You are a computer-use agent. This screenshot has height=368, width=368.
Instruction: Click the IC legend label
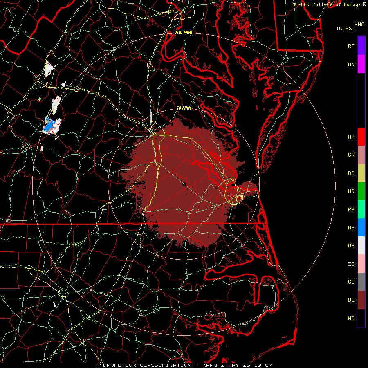[351, 264]
